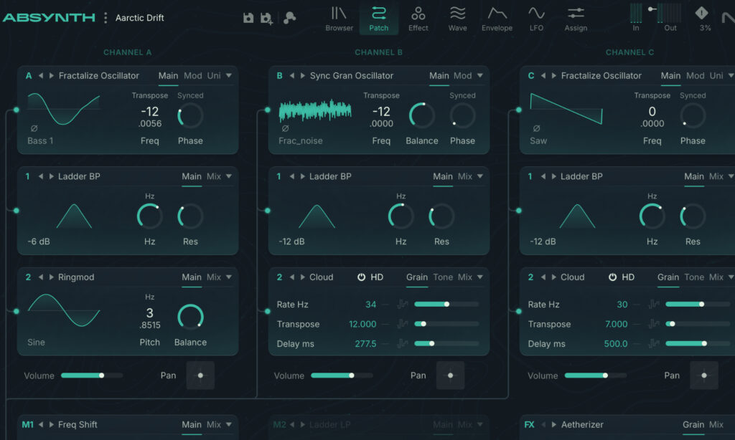735x440 pixels.
Task: Open the LFO page
Action: 536,19
